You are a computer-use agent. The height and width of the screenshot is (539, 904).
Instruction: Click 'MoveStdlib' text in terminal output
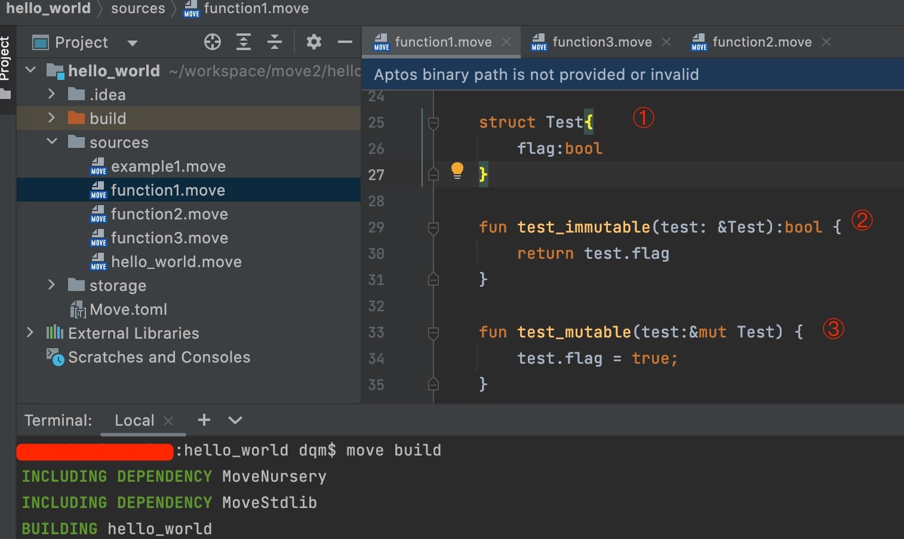pyautogui.click(x=269, y=503)
